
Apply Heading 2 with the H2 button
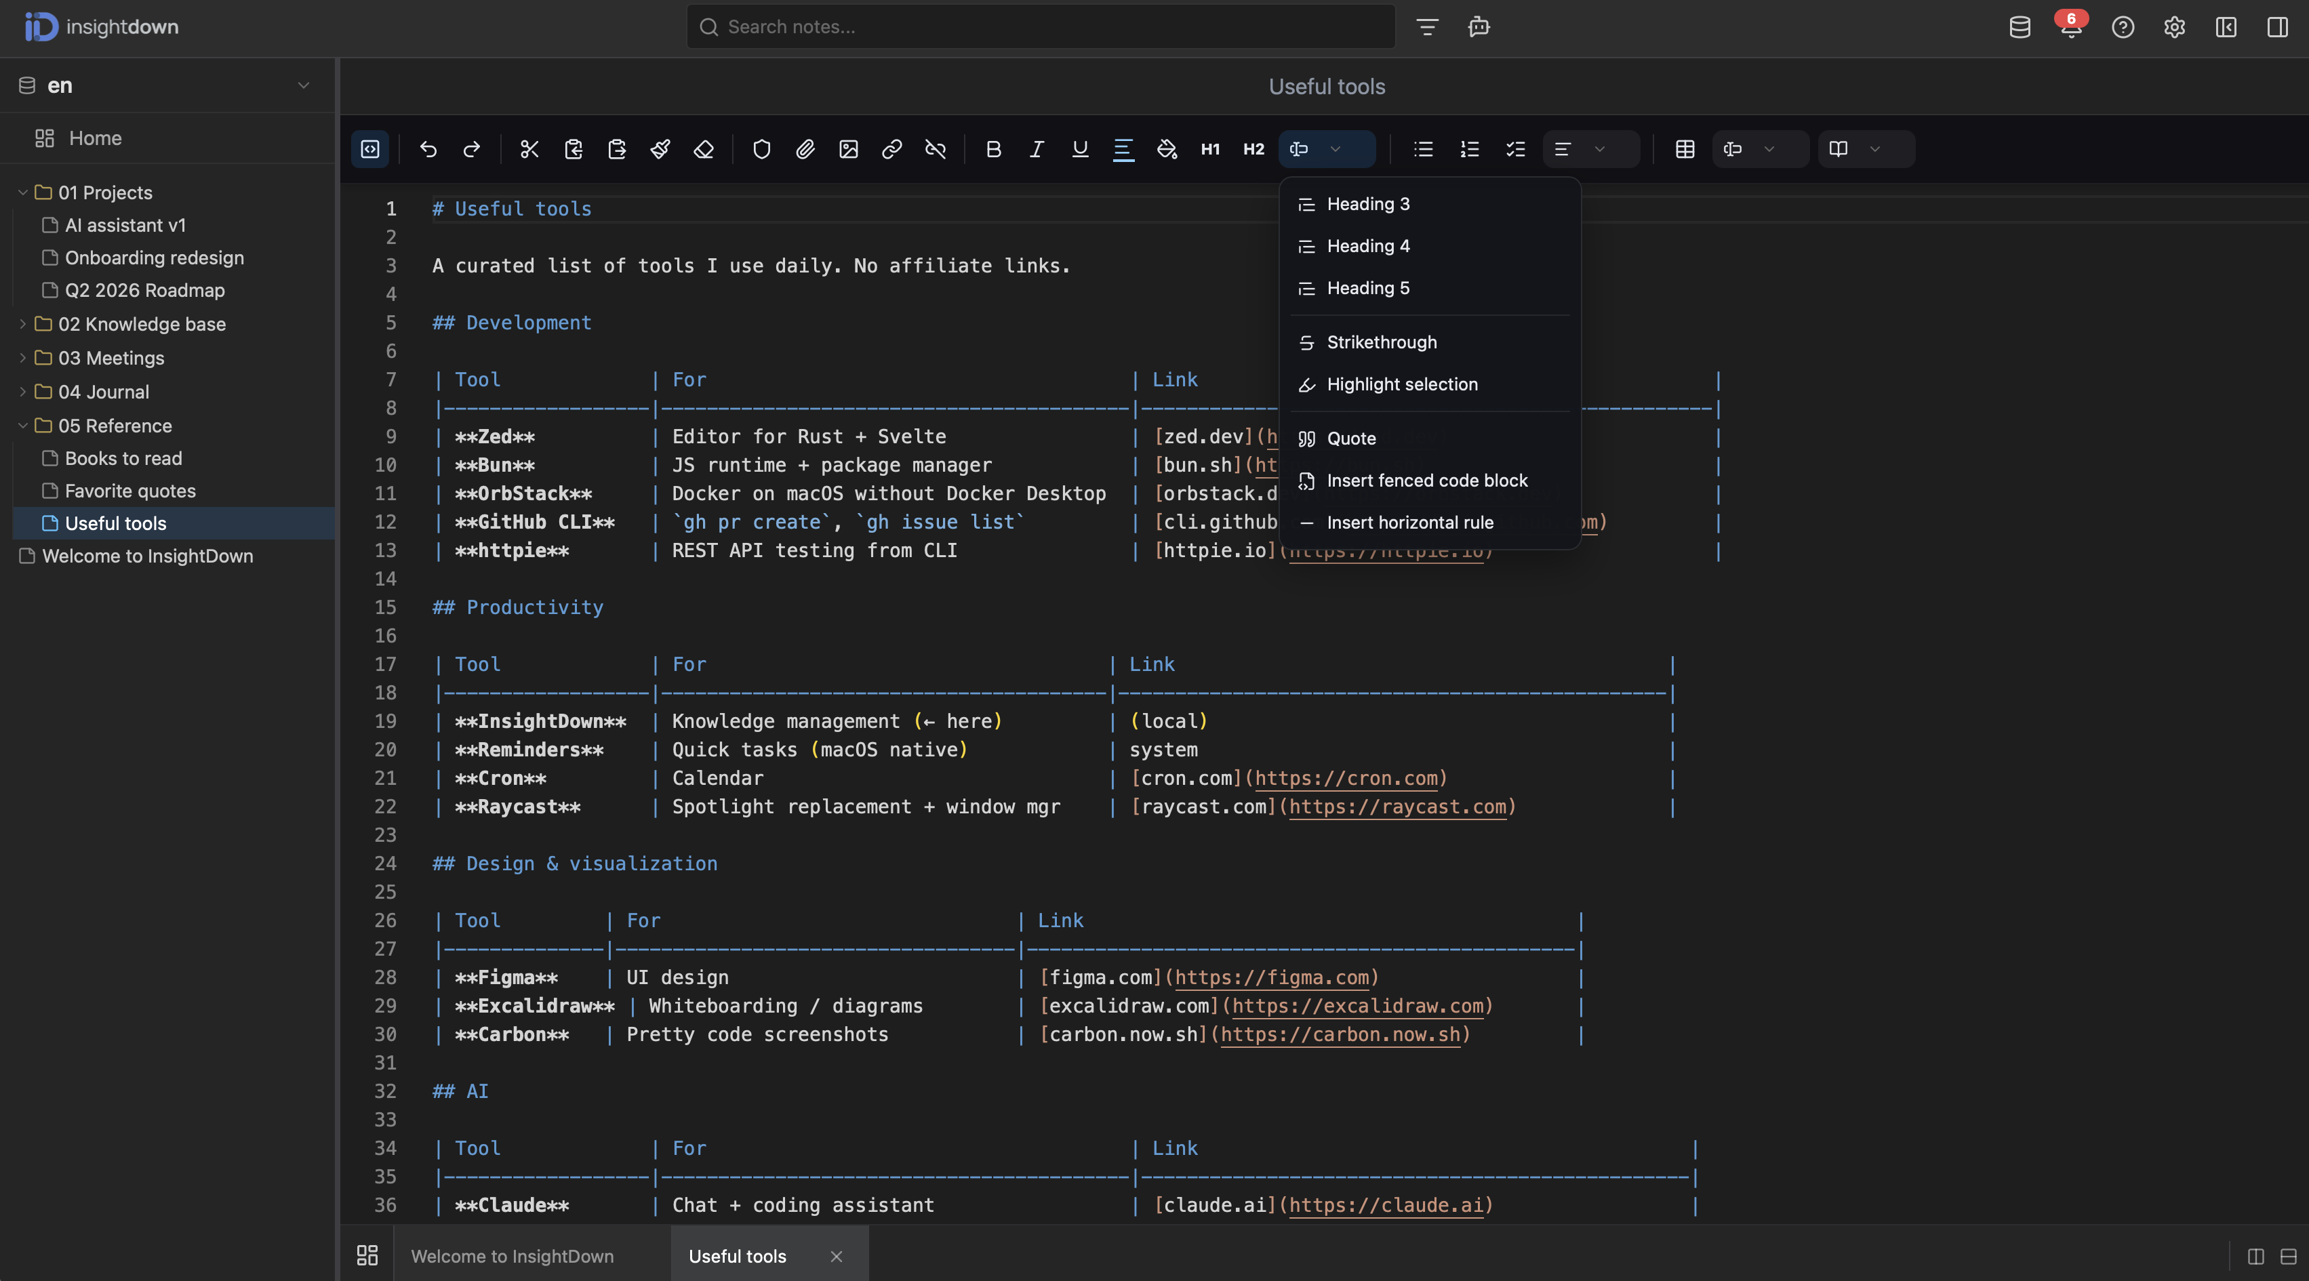[x=1254, y=149]
